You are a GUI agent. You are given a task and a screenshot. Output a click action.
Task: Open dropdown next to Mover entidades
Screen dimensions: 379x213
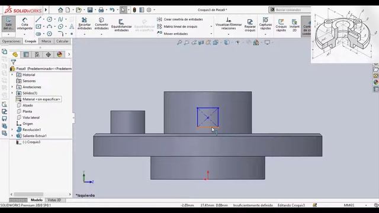tap(211, 34)
